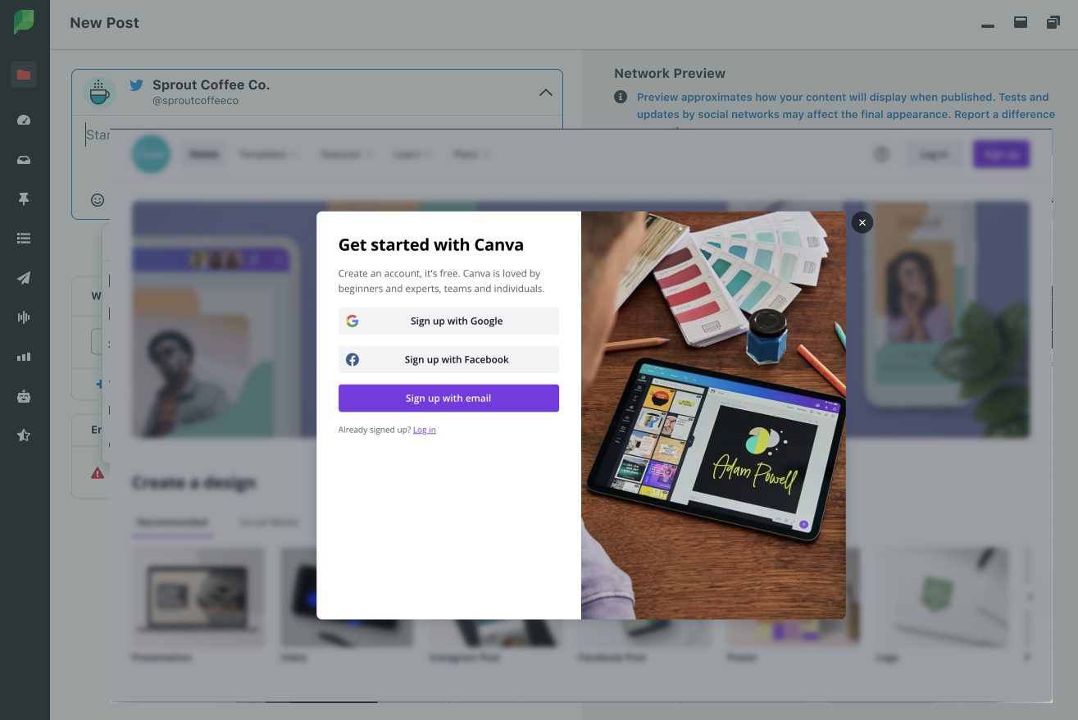Open the list feeds icon in sidebar
Image resolution: width=1078 pixels, height=720 pixels.
[x=24, y=239]
